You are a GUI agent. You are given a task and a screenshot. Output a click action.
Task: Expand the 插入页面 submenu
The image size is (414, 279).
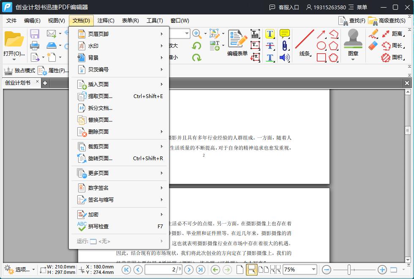coord(101,84)
